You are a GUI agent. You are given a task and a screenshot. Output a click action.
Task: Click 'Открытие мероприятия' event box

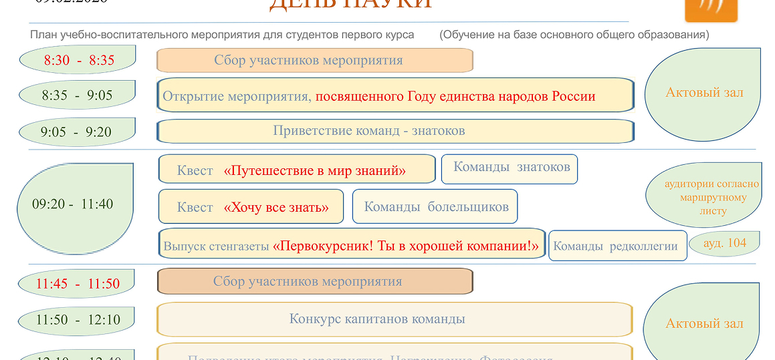tap(395, 95)
